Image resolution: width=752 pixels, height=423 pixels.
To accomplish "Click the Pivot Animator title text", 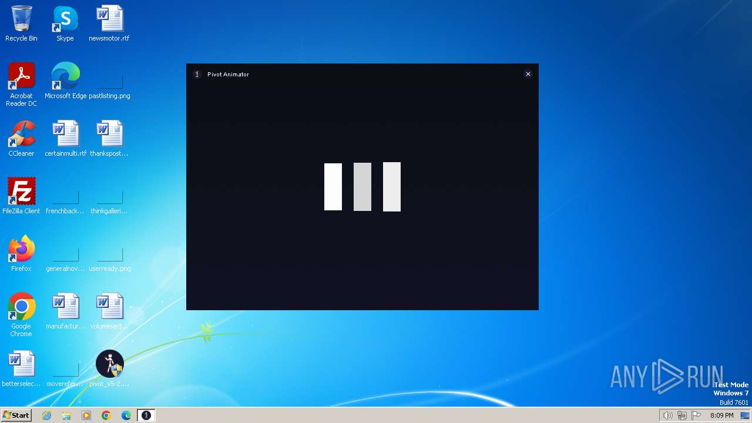I will [228, 75].
